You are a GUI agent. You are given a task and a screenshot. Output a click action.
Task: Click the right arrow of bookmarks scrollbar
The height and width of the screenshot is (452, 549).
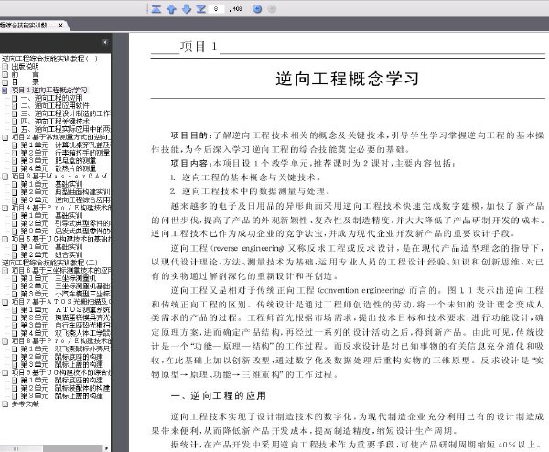[x=107, y=448]
